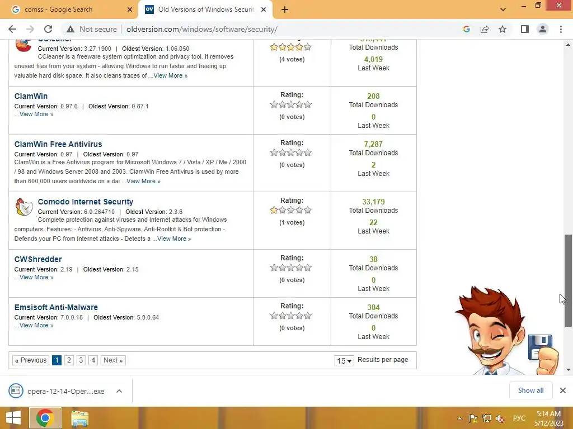The image size is (573, 429).
Task: Open the Emsisoft Anti-Malware link
Action: (x=57, y=308)
